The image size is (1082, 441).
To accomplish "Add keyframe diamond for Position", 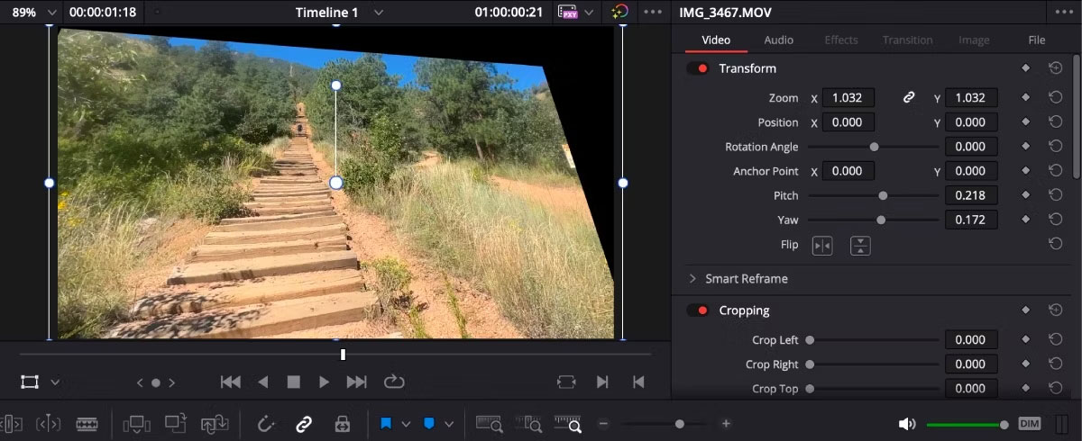I will click(1025, 122).
